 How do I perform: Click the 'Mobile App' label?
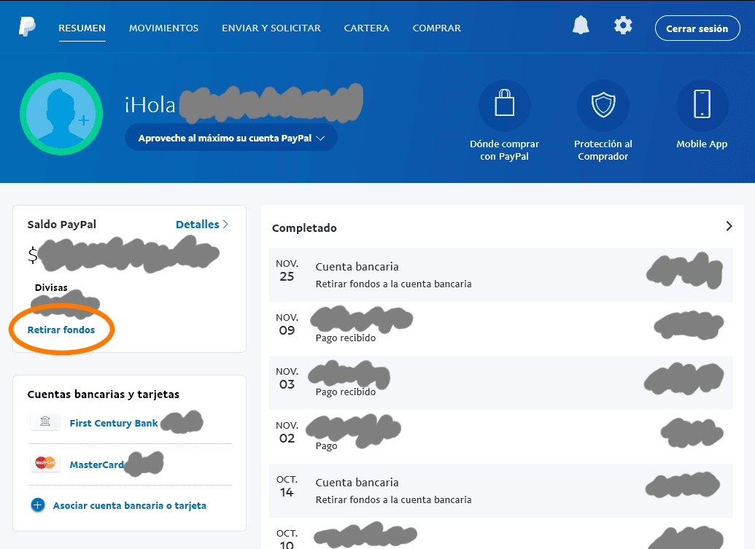(702, 144)
